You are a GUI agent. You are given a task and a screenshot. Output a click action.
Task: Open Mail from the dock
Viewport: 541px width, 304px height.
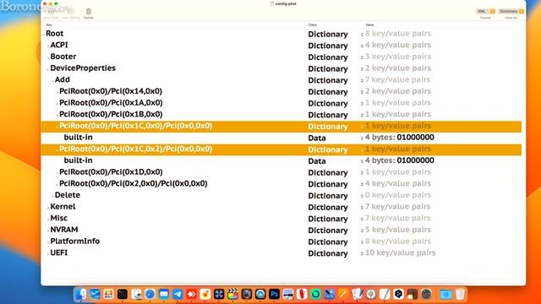pos(163,294)
